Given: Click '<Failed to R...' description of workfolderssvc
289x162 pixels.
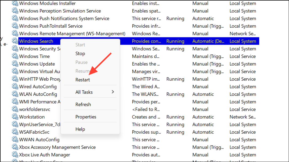Looking at the screenshot, I should (146, 109).
